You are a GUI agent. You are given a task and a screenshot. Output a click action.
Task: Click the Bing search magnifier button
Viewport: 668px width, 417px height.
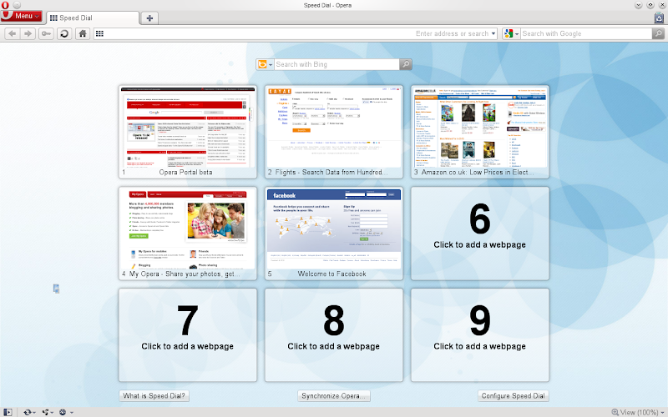pos(406,64)
